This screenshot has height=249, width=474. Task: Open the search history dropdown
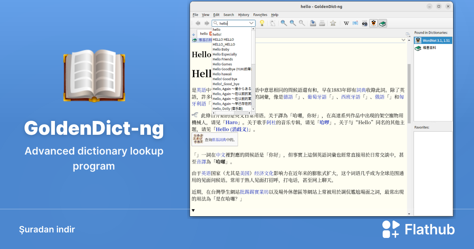click(x=250, y=23)
